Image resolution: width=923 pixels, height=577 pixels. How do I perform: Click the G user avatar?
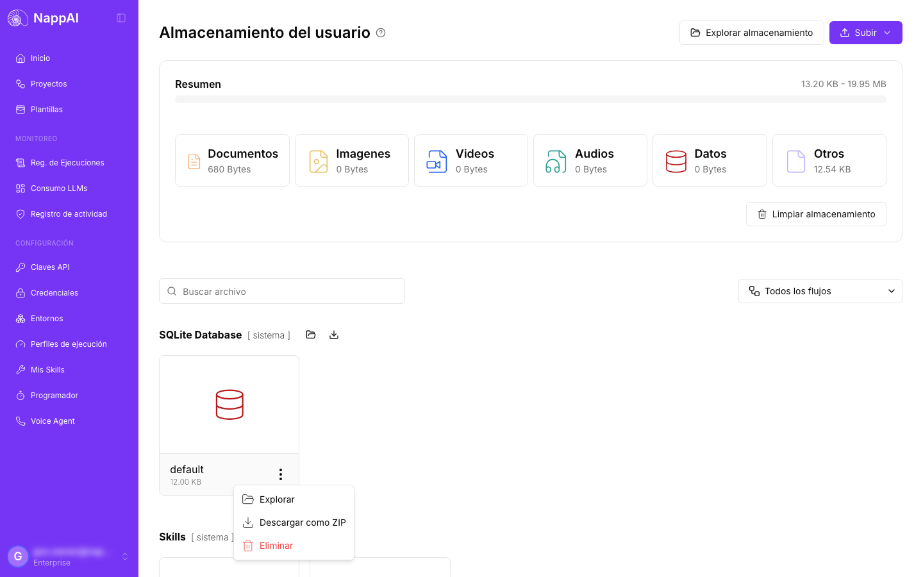tap(18, 556)
